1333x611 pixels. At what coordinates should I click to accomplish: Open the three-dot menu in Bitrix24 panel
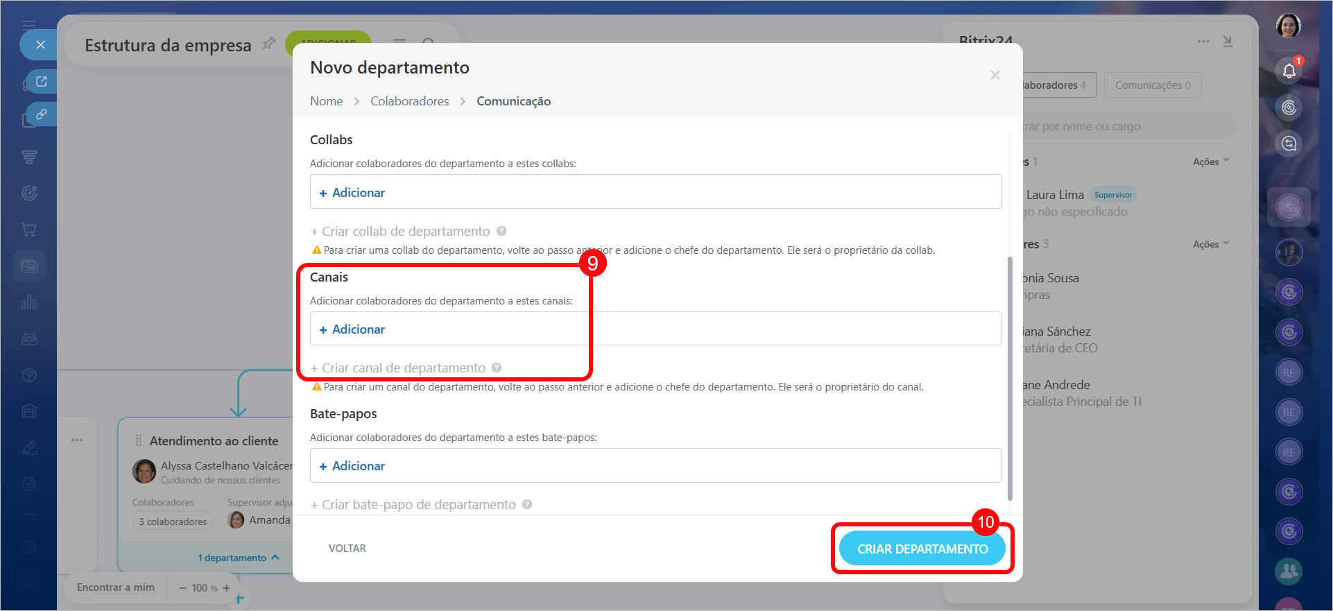[1203, 42]
